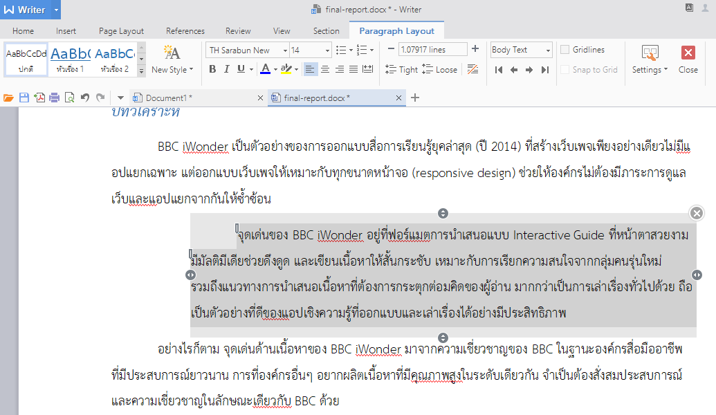The width and height of the screenshot is (716, 415).
Task: Switch to the Home tab
Action: (x=24, y=31)
